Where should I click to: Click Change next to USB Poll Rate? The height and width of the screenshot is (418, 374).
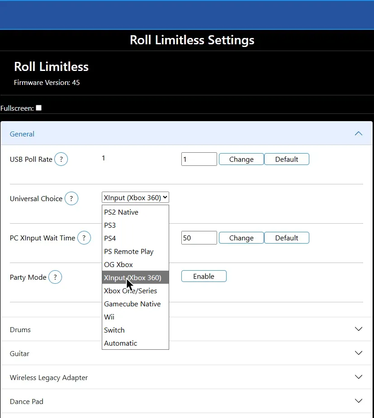click(x=241, y=159)
